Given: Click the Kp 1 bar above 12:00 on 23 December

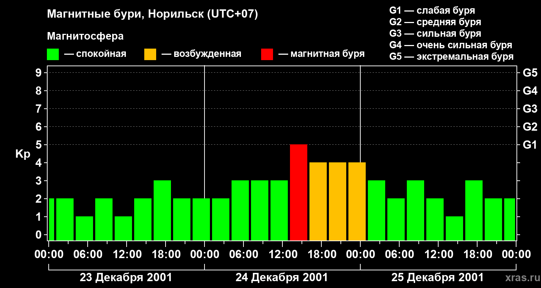Looking at the screenshot, I should tap(123, 228).
